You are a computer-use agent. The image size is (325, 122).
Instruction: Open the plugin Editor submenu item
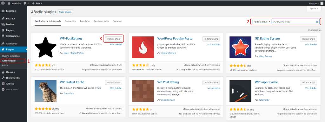click(5, 65)
